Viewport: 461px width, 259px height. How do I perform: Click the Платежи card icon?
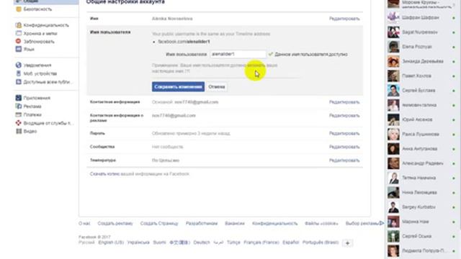tap(19, 114)
